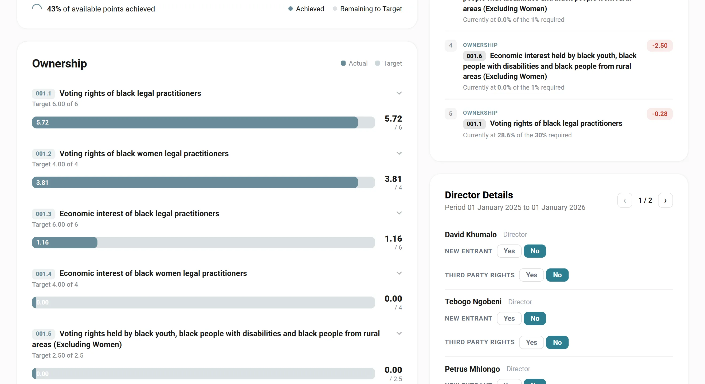The image size is (705, 384).
Task: Set Tebogo Ngobeni New Entrant to Yes
Action: click(x=509, y=318)
